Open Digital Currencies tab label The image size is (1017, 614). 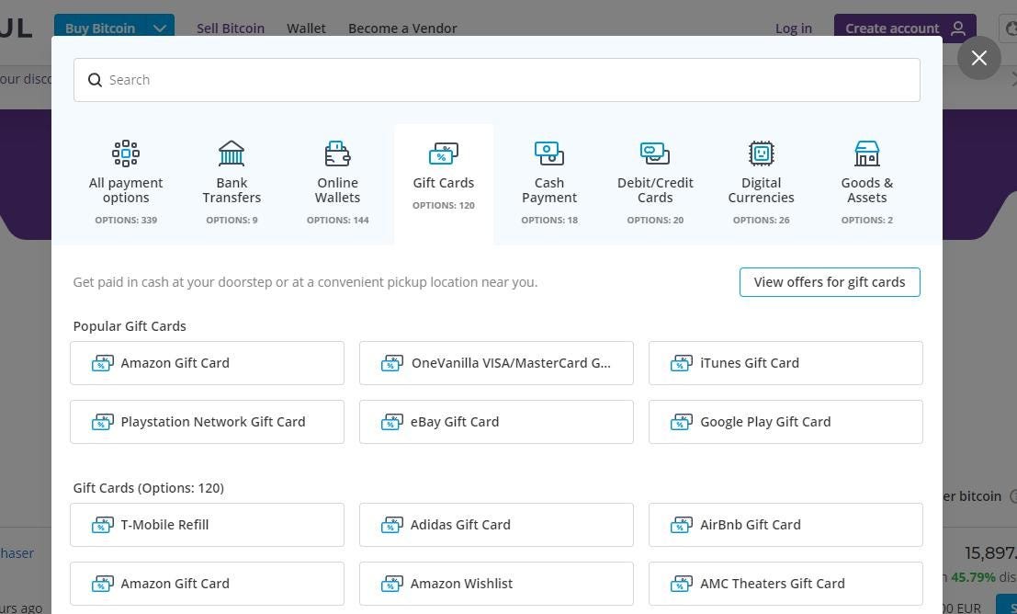point(762,190)
